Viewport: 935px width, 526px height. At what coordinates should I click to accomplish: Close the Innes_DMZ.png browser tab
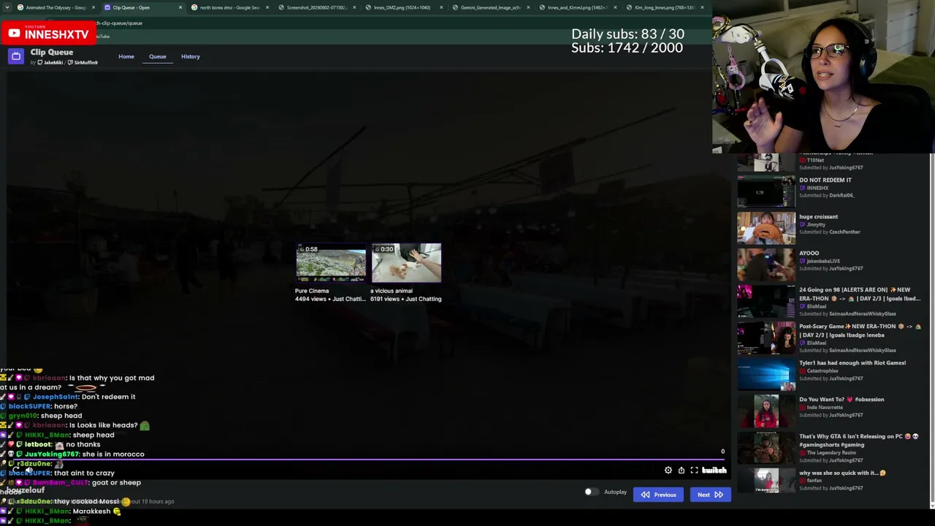click(441, 7)
